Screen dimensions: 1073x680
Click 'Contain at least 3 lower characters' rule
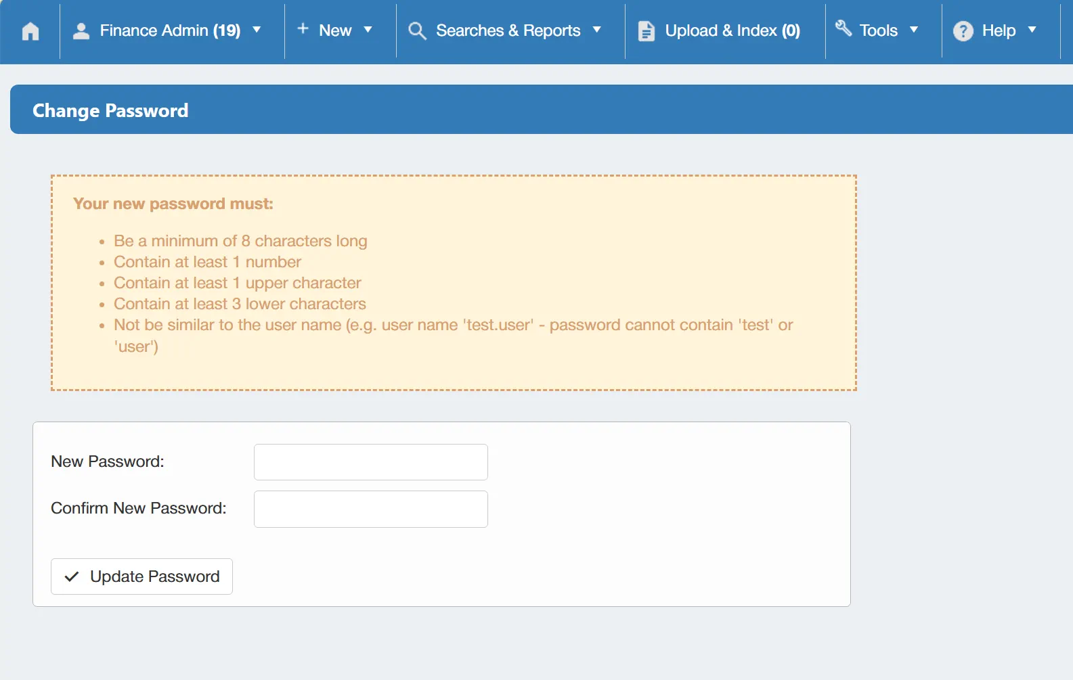coord(240,304)
